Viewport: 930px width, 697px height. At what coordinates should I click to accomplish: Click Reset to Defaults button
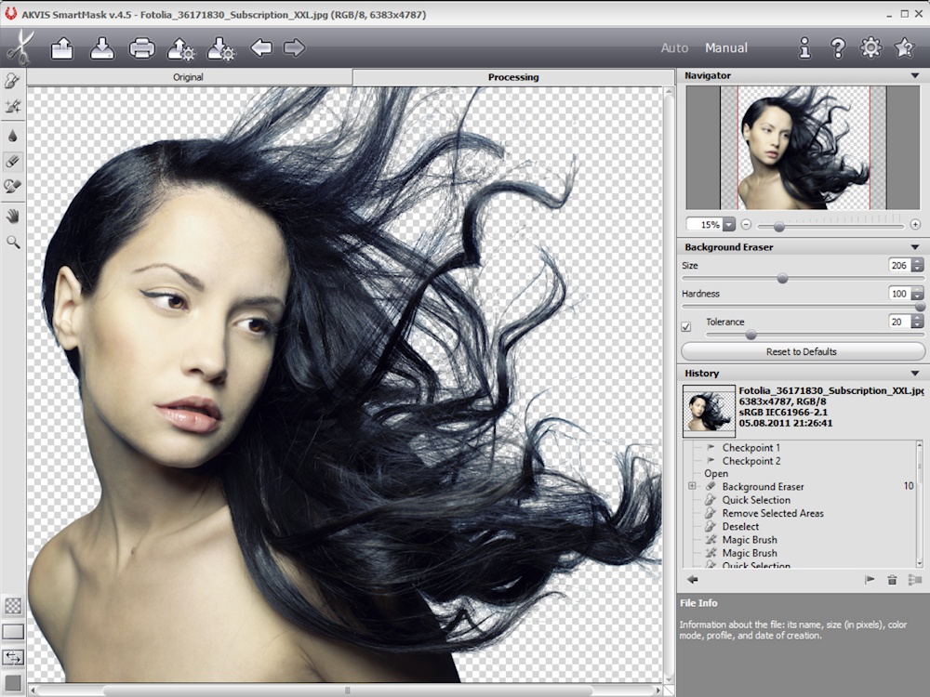coord(801,351)
